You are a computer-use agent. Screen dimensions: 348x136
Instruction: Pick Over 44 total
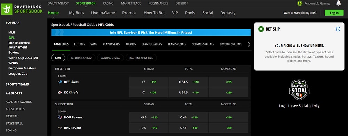tap(189, 117)
